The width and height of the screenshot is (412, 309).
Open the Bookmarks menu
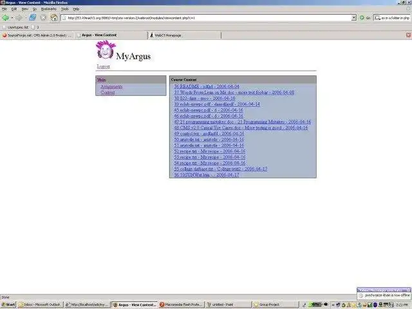coord(49,8)
